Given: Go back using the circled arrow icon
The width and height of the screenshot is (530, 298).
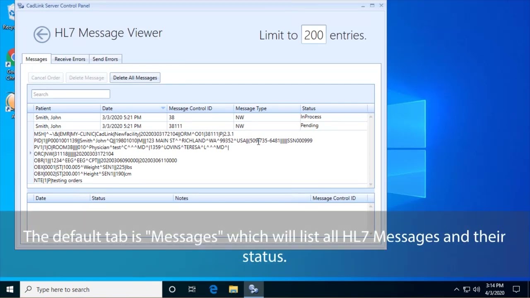Looking at the screenshot, I should (42, 34).
